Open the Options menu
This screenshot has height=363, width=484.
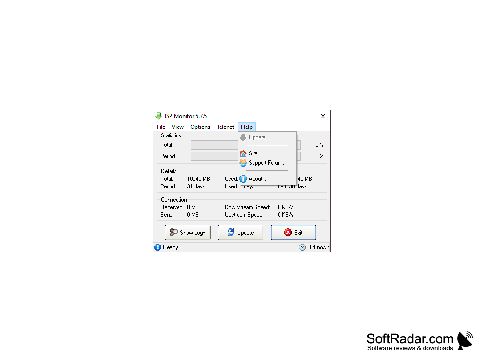click(200, 127)
